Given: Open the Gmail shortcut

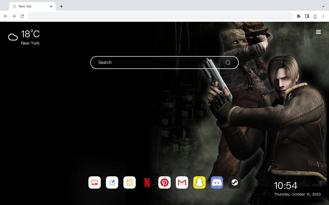Looking at the screenshot, I should [182, 182].
